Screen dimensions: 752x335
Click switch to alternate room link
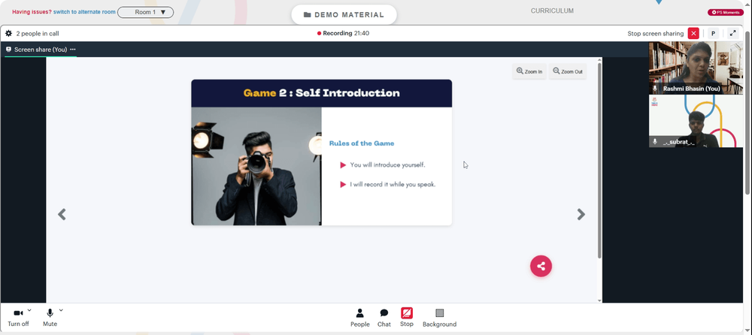pos(84,12)
